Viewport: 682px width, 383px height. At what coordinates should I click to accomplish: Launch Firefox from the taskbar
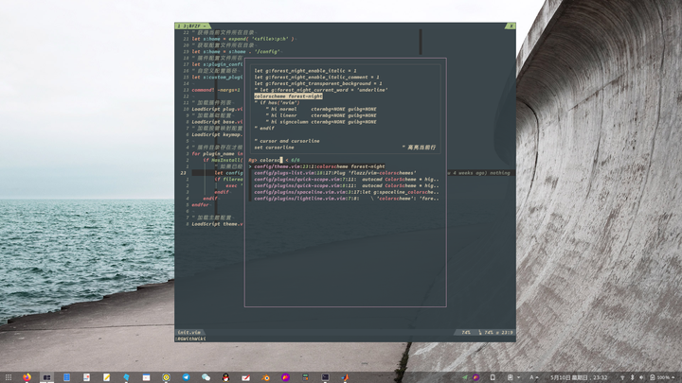(27, 377)
